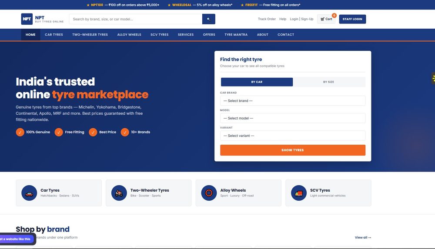Open the ALLOY WHEELS menu item
Screen dimensions: 435x249
point(129,35)
